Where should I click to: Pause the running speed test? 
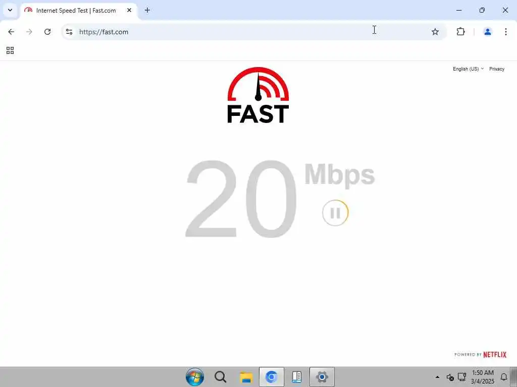(335, 213)
